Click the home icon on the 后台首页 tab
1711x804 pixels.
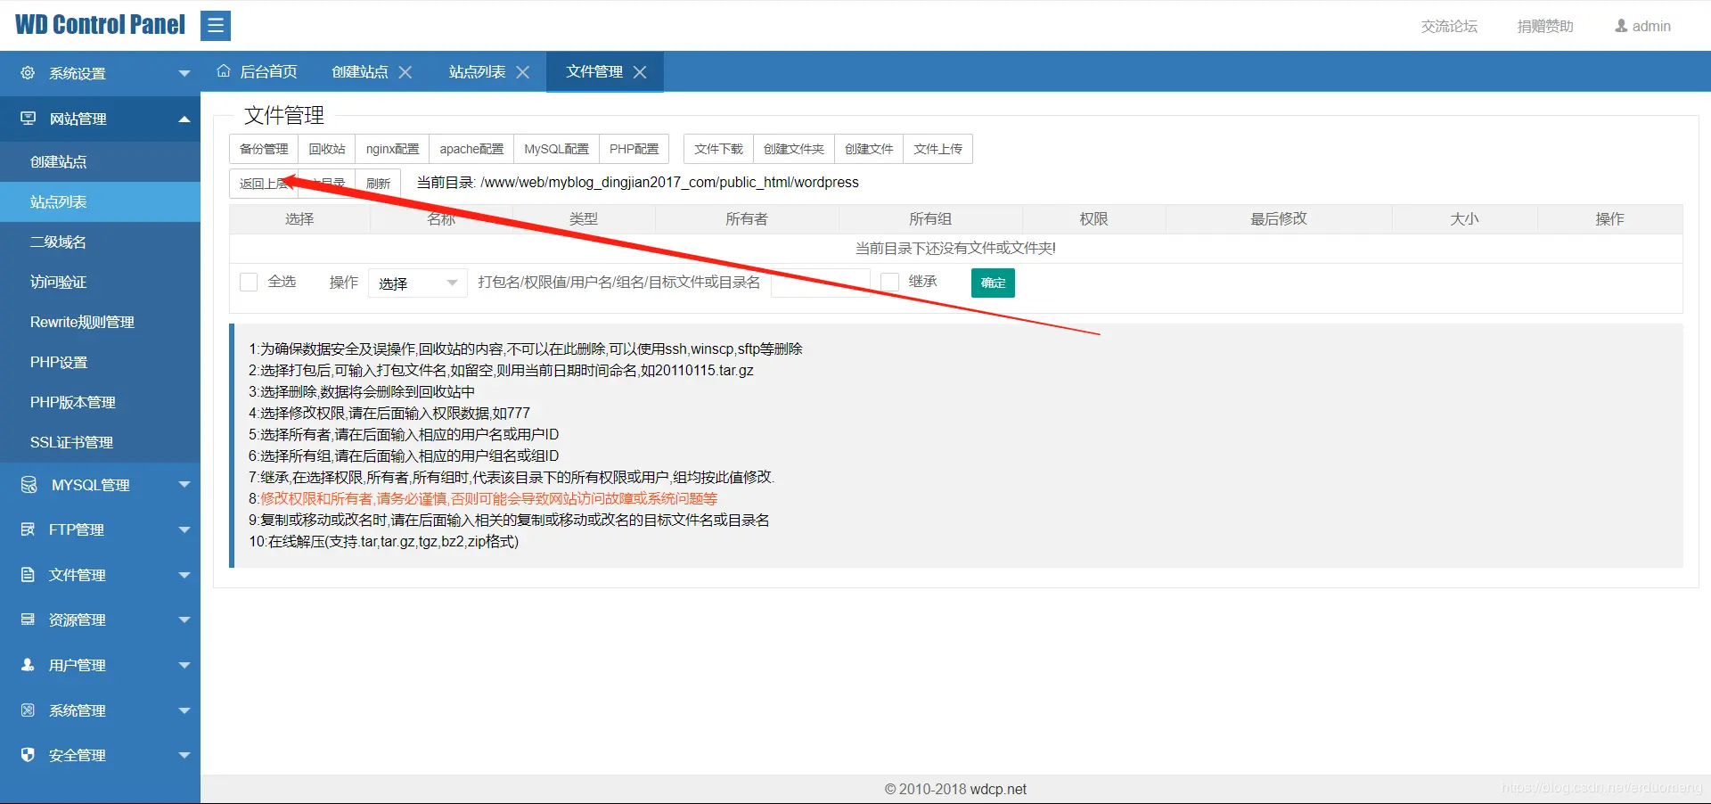pos(224,71)
